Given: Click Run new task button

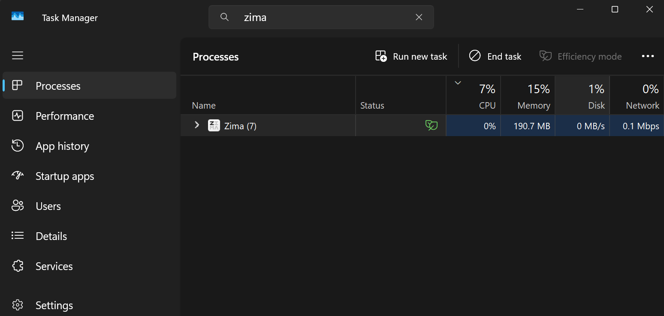Looking at the screenshot, I should 411,56.
